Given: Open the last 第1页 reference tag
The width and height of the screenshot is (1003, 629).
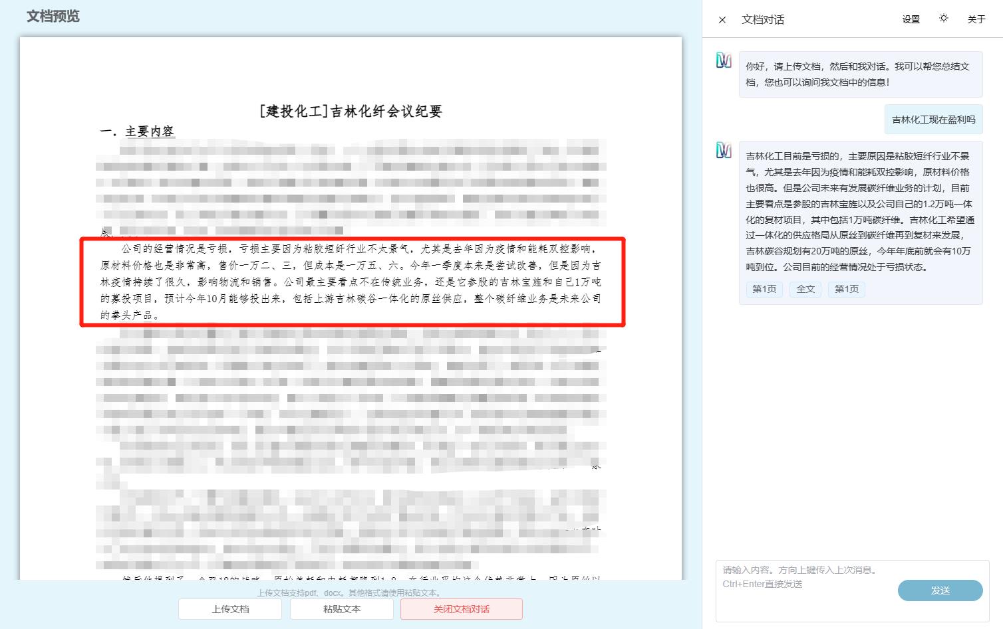Looking at the screenshot, I should (x=847, y=289).
